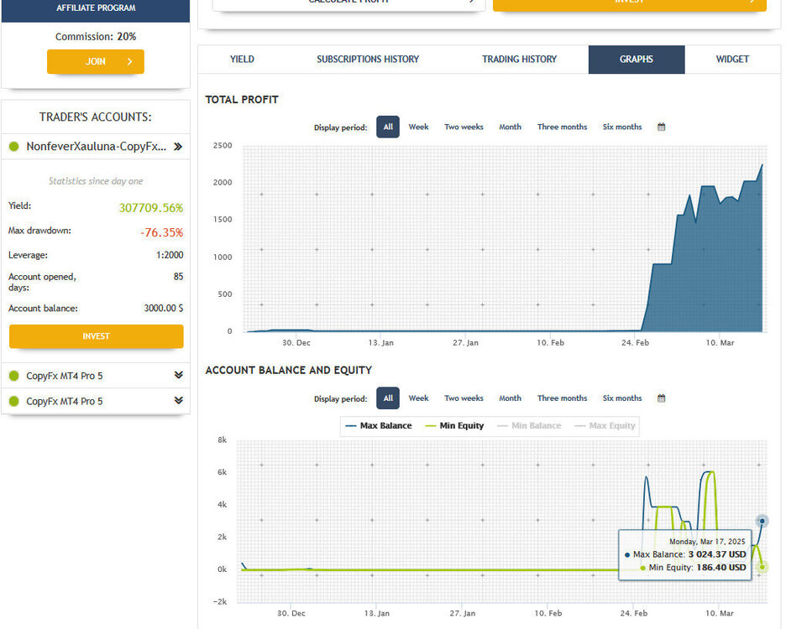Select Two weeks period for Total Profit
The height and width of the screenshot is (629, 786).
(464, 127)
